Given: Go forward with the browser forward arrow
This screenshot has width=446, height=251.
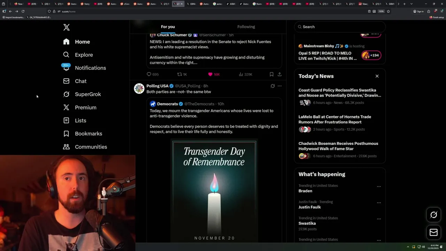Looking at the screenshot, I should pos(16,12).
